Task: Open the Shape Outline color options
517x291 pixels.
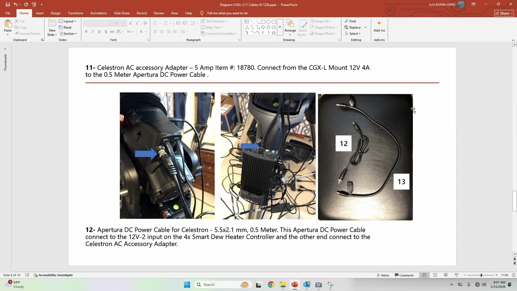Action: point(323,27)
